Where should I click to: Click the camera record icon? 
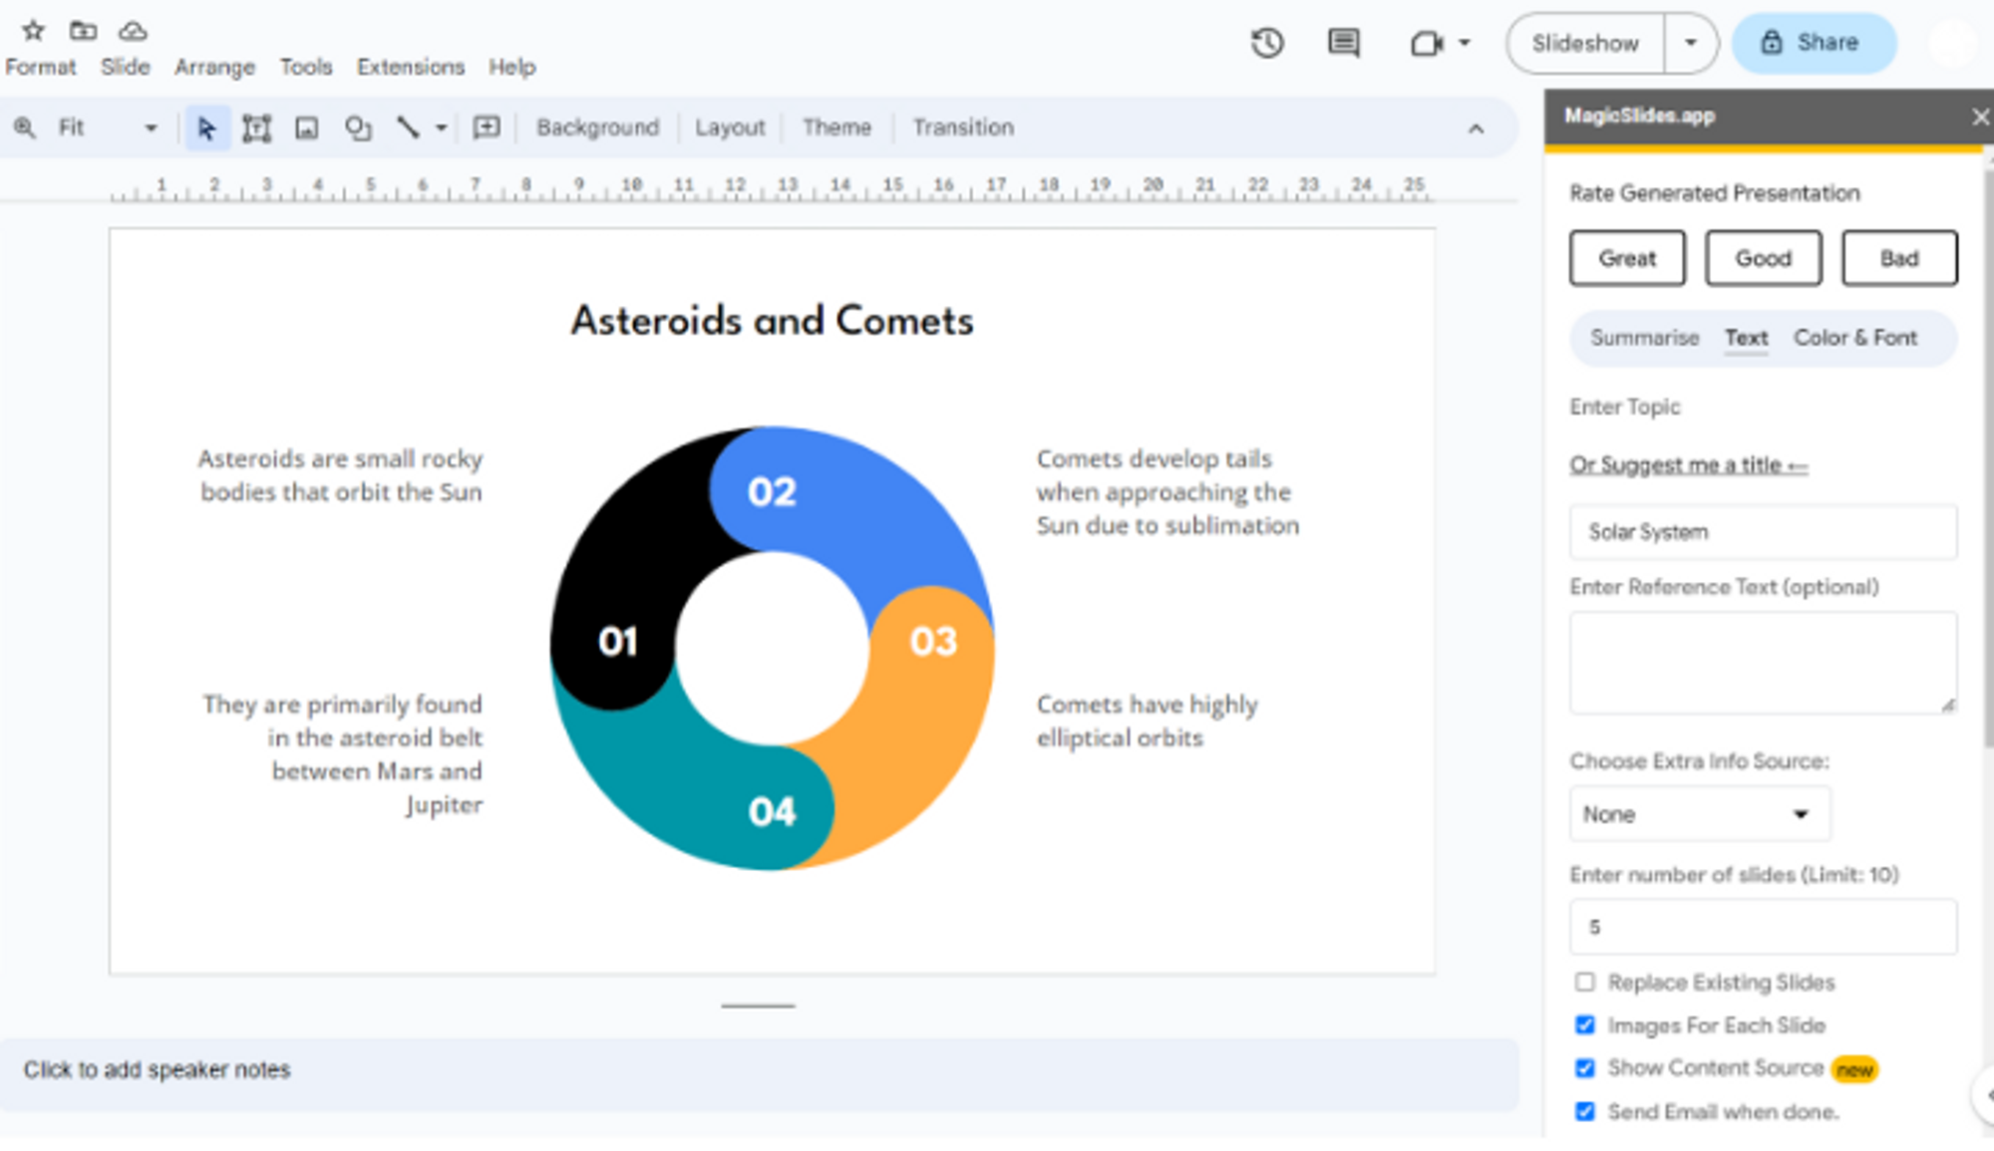[1427, 43]
